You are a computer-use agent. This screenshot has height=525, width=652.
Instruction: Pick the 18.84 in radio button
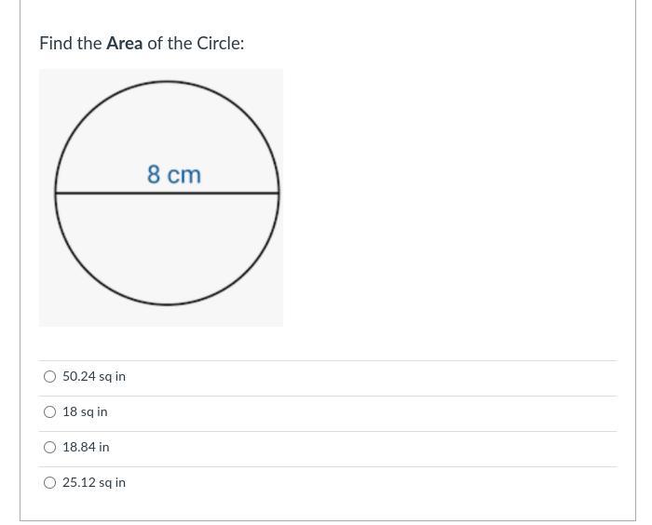click(49, 448)
